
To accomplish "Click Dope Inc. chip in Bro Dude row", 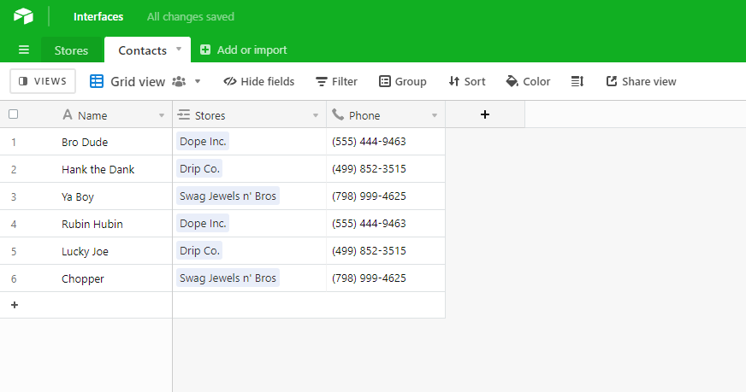I will coord(203,141).
